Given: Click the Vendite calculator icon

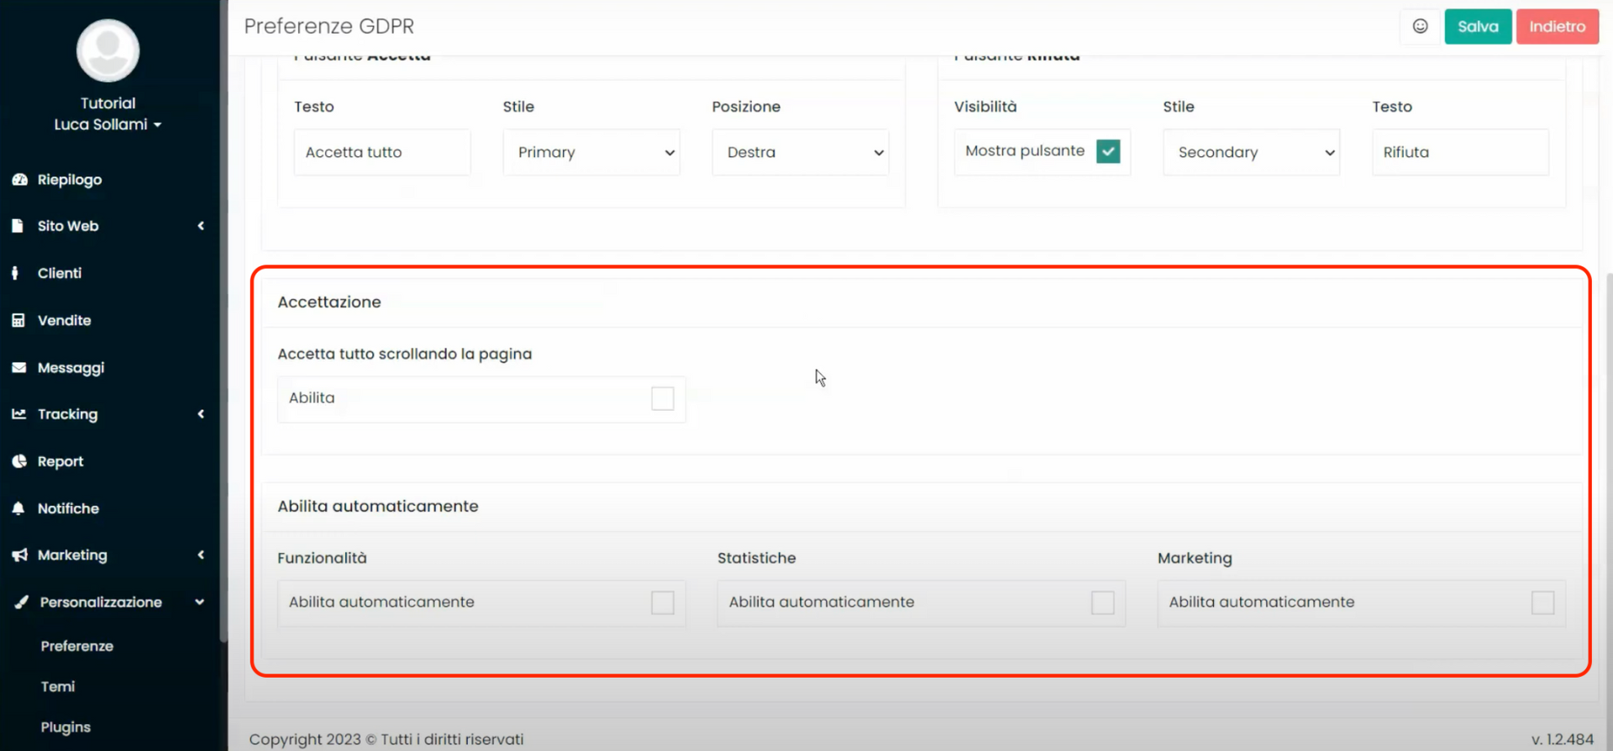Looking at the screenshot, I should click(18, 320).
